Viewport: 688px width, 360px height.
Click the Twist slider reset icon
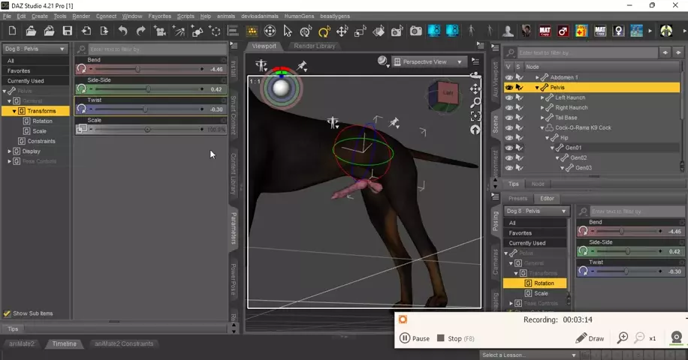81,109
